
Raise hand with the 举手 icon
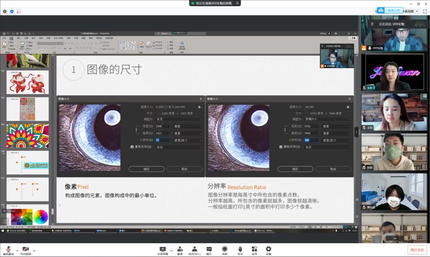tap(240, 249)
